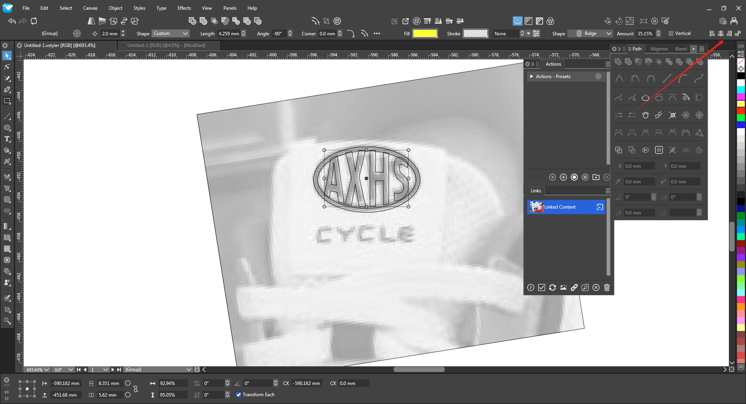
Task: Open the Effects menu
Action: pos(184,8)
